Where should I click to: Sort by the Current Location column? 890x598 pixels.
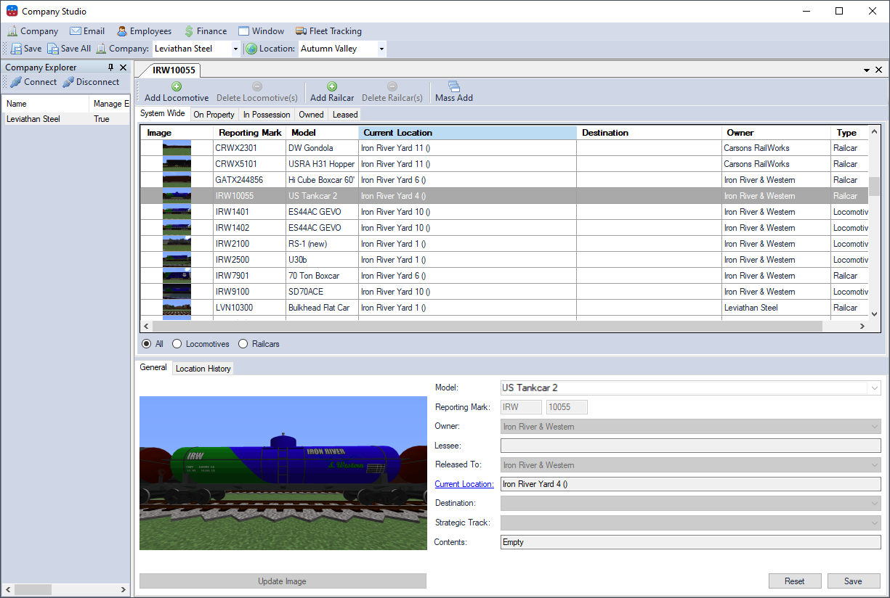pos(467,133)
